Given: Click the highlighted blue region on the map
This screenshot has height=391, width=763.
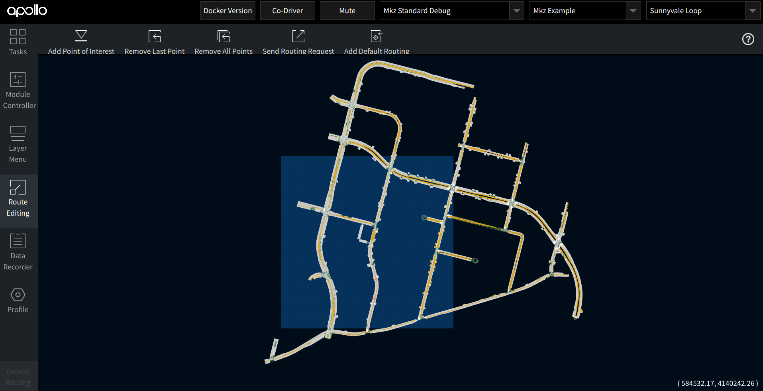Looking at the screenshot, I should pyautogui.click(x=367, y=241).
